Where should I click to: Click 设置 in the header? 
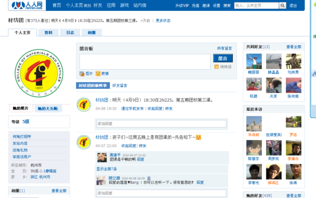click(216, 6)
